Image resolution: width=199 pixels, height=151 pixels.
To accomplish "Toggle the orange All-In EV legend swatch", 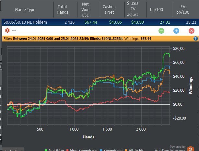I will tap(126, 150).
